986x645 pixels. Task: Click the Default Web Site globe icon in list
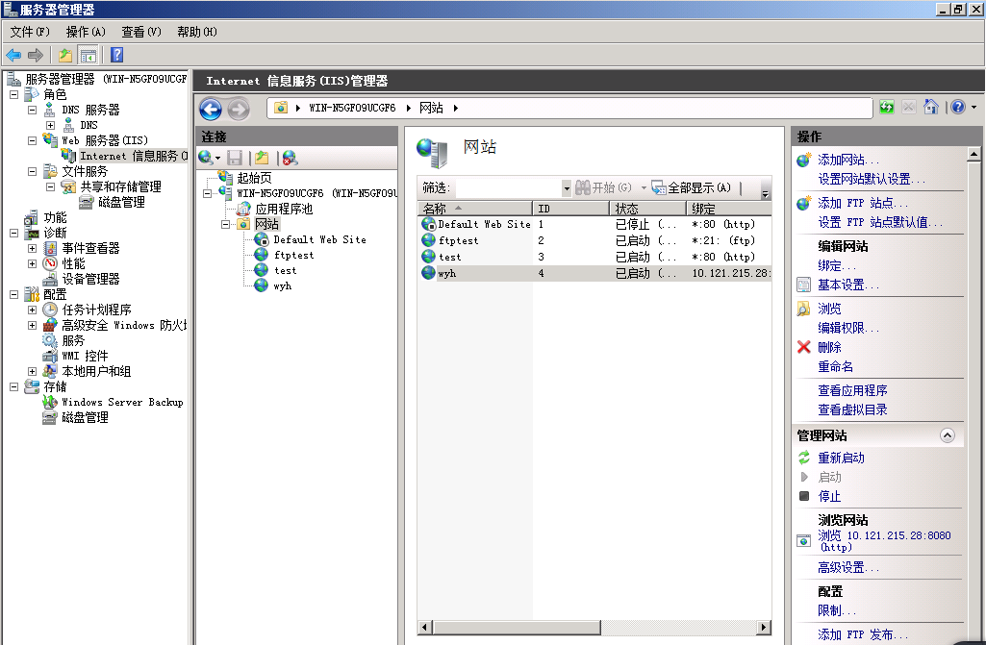tap(429, 224)
